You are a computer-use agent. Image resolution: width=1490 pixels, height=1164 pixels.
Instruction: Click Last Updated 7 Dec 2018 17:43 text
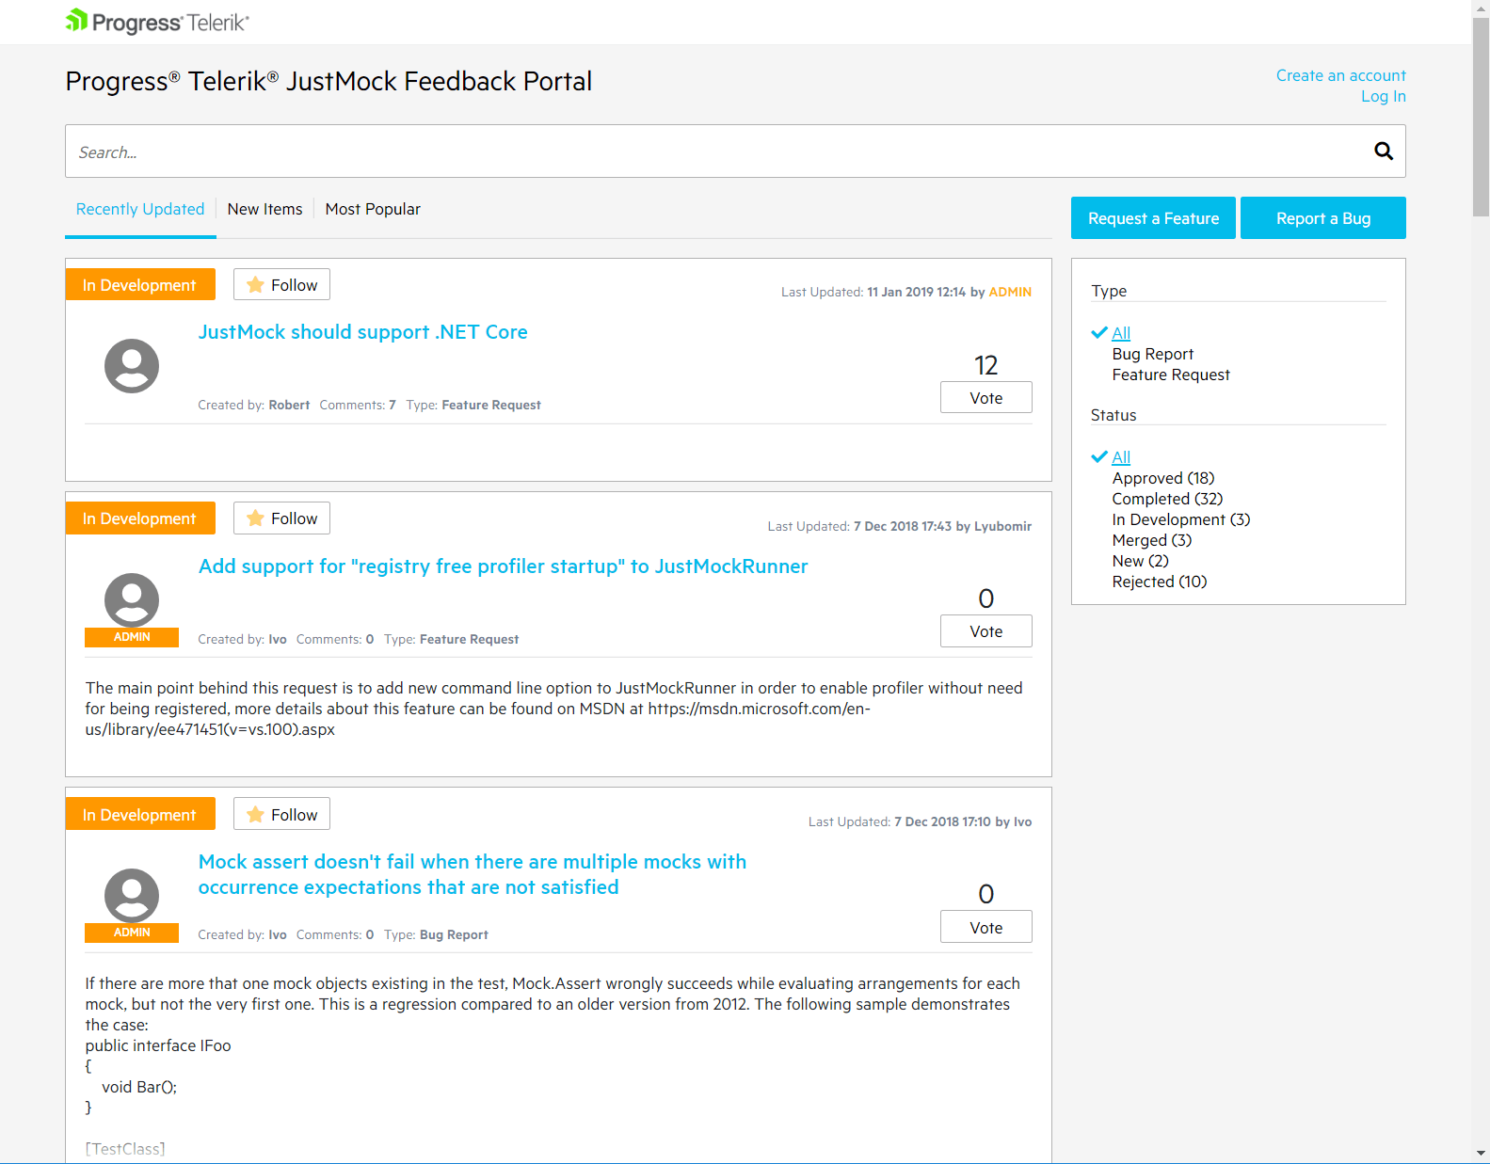pyautogui.click(x=899, y=527)
